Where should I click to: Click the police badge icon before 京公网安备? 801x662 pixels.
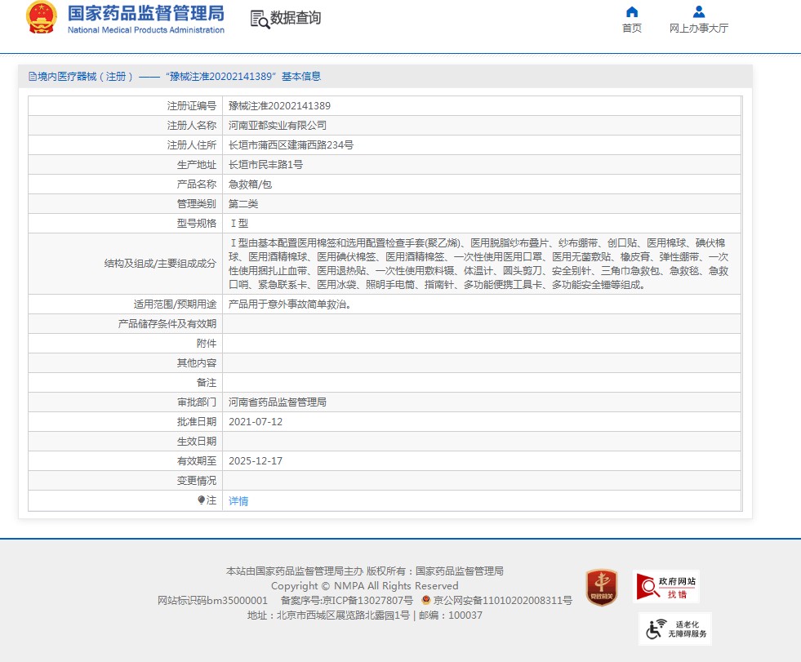tap(426, 600)
